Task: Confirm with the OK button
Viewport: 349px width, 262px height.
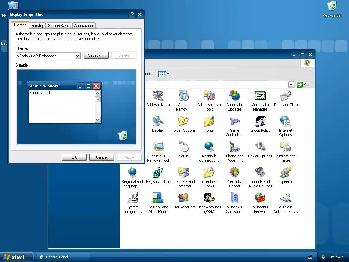Action: 74,157
